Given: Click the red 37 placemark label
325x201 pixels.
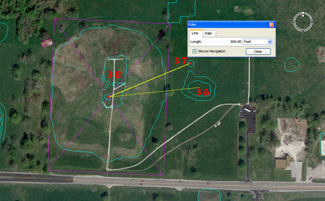Looking at the screenshot, I should pos(181,61).
